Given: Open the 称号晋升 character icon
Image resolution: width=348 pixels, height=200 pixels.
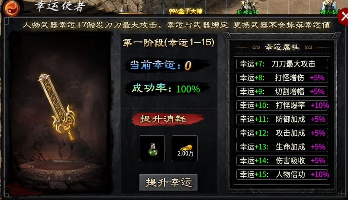Looking at the screenshot, I should 248,7.
